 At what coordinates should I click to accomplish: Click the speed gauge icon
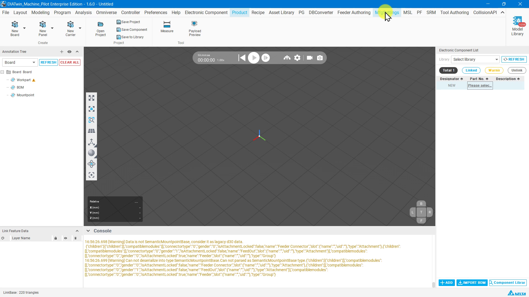tap(287, 58)
